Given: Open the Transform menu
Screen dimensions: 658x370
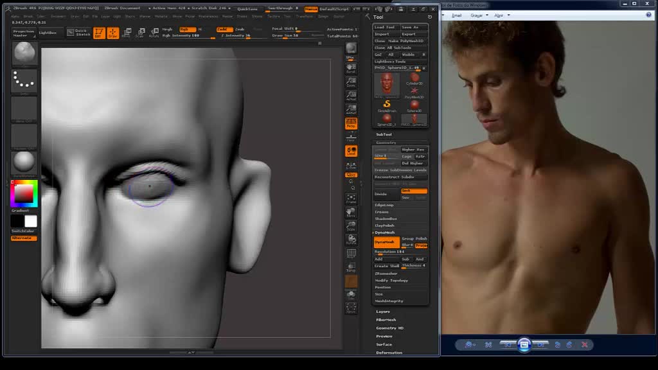Looking at the screenshot, I should (x=304, y=16).
